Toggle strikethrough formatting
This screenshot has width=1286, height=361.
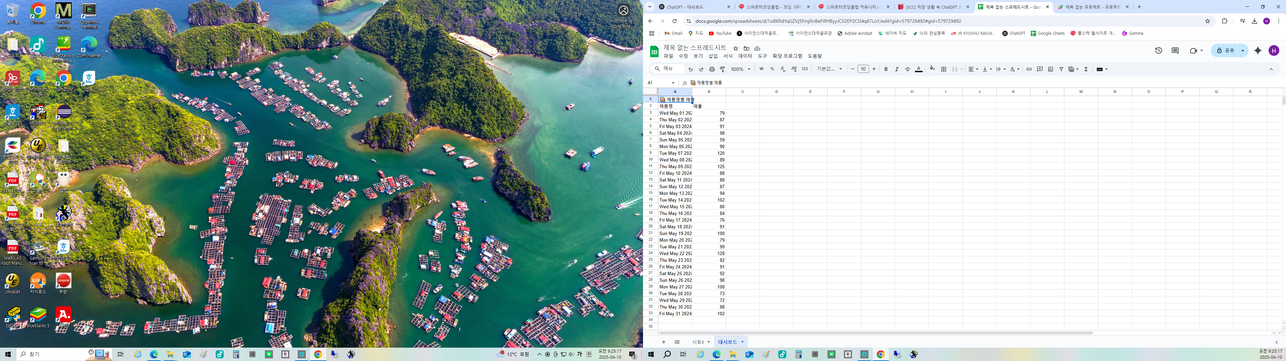pyautogui.click(x=908, y=69)
